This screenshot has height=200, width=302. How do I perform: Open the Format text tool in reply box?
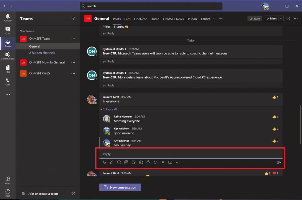point(104,162)
